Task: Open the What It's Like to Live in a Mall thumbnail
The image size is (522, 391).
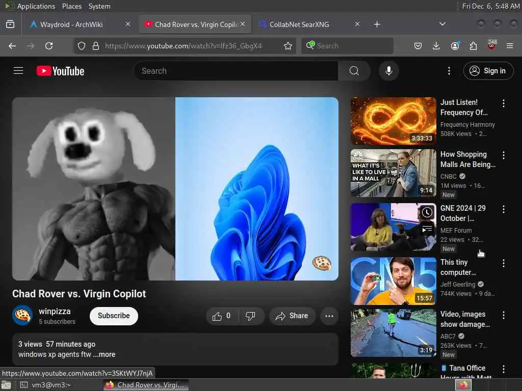Action: (x=393, y=173)
